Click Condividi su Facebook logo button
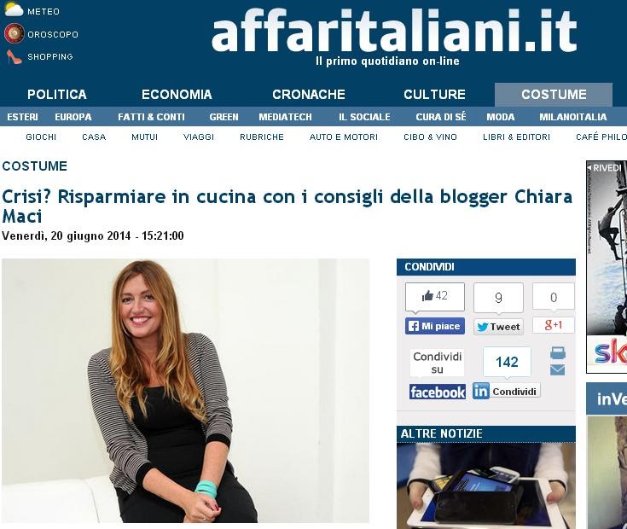 [x=438, y=392]
